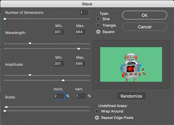Click the Amplitude Min. input field

click(59, 64)
